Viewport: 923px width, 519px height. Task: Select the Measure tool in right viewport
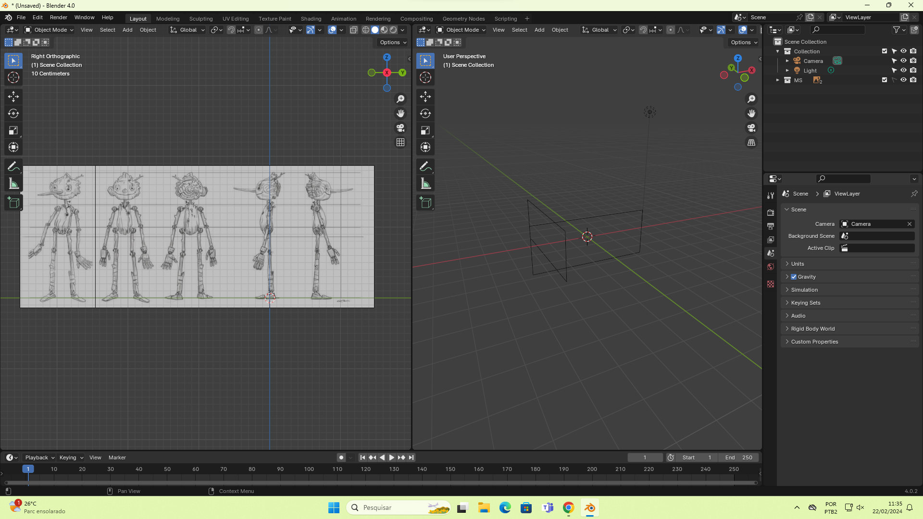click(425, 184)
